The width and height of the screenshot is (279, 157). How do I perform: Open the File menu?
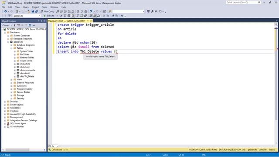click(x=3, y=7)
